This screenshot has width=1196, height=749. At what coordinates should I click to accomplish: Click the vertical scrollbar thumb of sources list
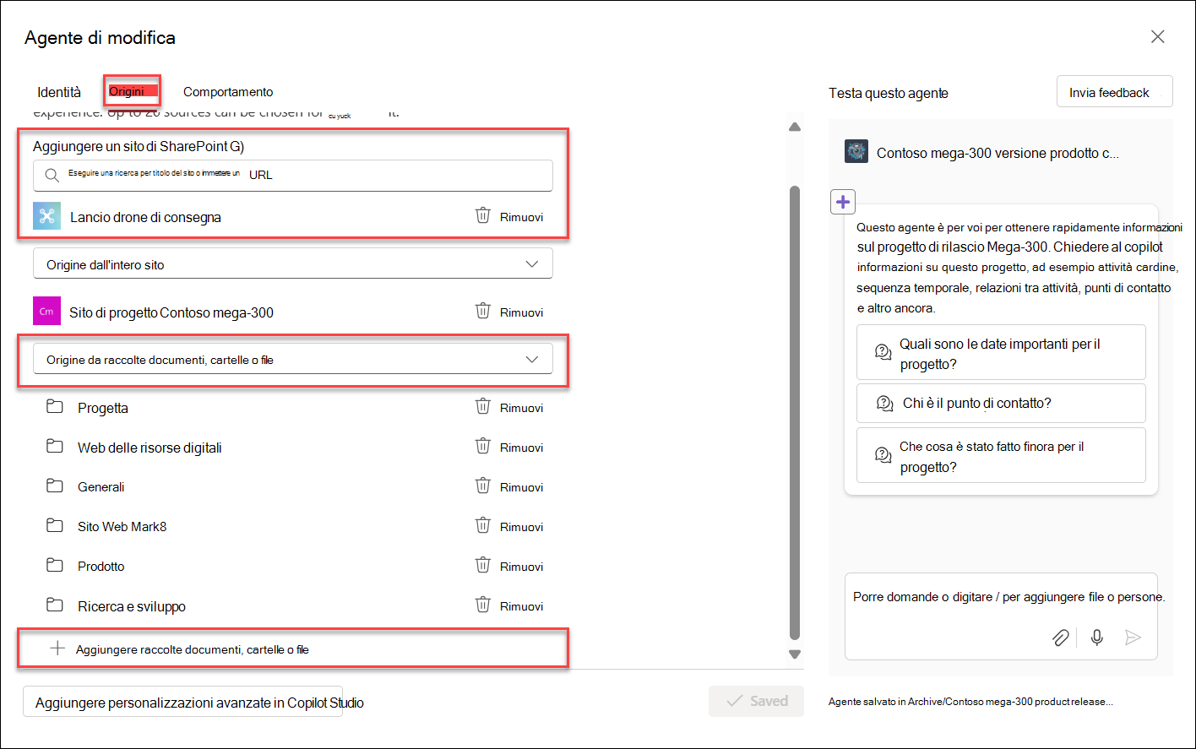[794, 412]
